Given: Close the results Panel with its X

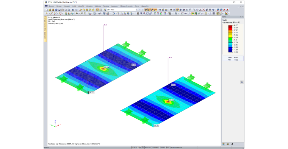Looking at the screenshot, I should pyautogui.click(x=243, y=17).
